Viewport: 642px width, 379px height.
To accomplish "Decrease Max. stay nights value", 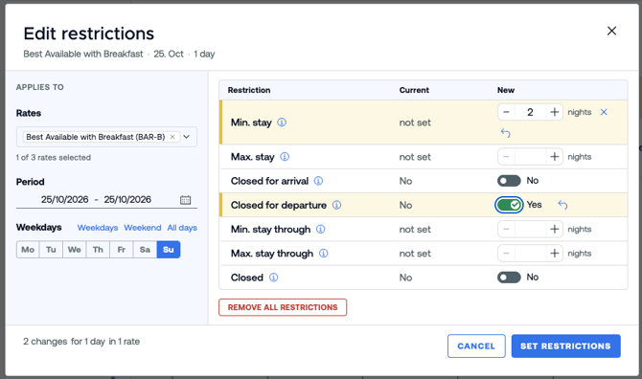I will coord(506,157).
